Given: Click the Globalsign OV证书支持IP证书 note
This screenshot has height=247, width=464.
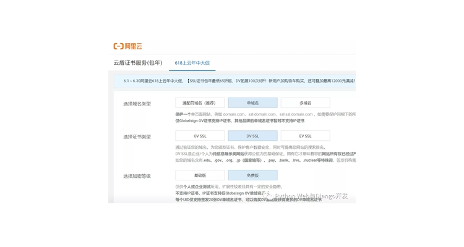Looking at the screenshot, I should tap(239, 121).
